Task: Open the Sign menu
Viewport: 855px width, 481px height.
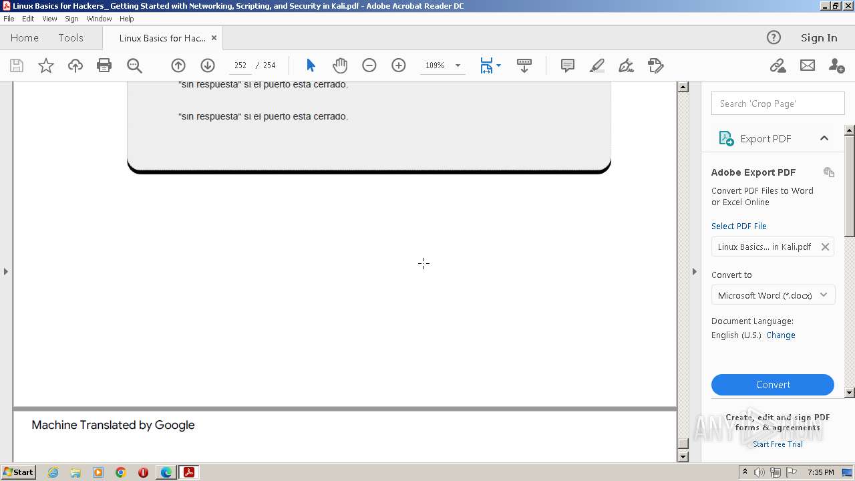Action: coord(71,19)
